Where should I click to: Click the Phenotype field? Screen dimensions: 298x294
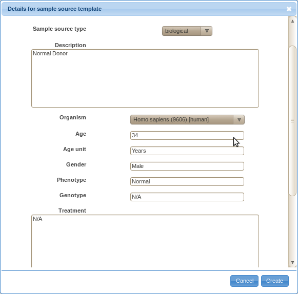point(187,182)
